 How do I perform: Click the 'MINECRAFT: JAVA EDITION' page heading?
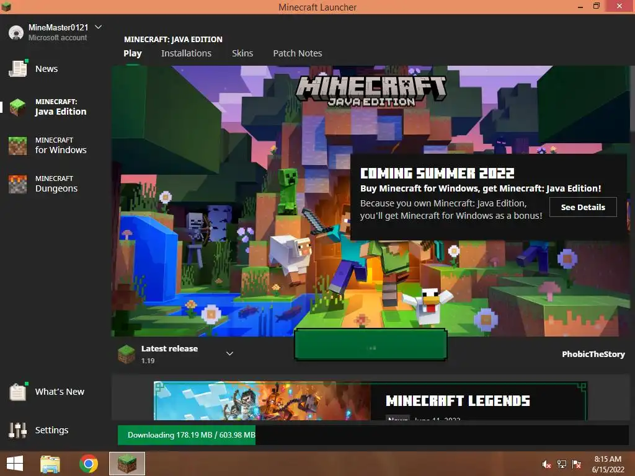pyautogui.click(x=174, y=39)
